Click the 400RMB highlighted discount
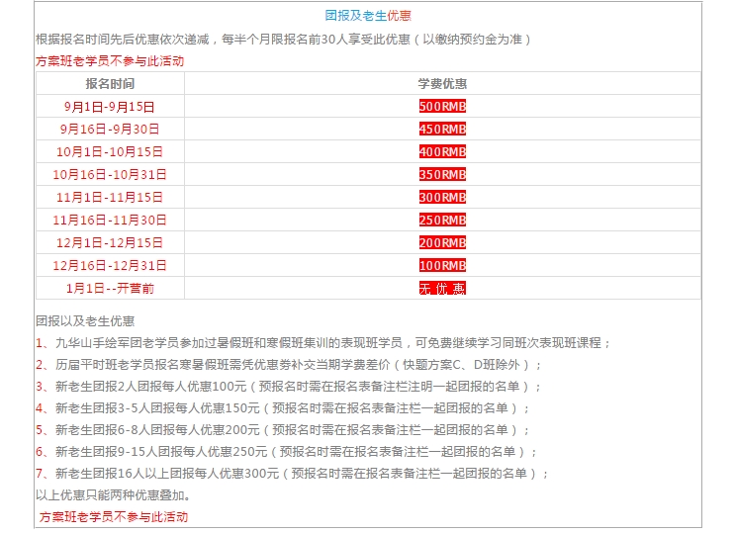 pyautogui.click(x=442, y=152)
